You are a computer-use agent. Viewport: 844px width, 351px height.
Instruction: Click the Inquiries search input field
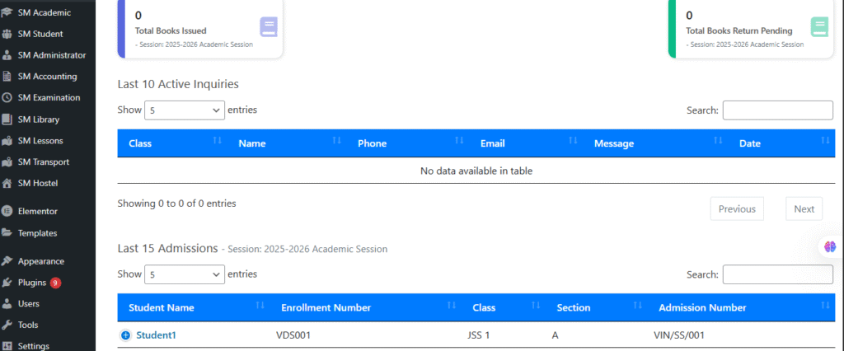[x=777, y=110]
